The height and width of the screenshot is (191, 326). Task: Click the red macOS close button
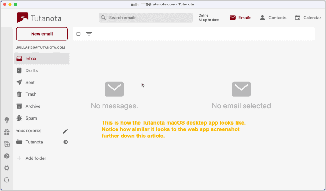(4, 4)
